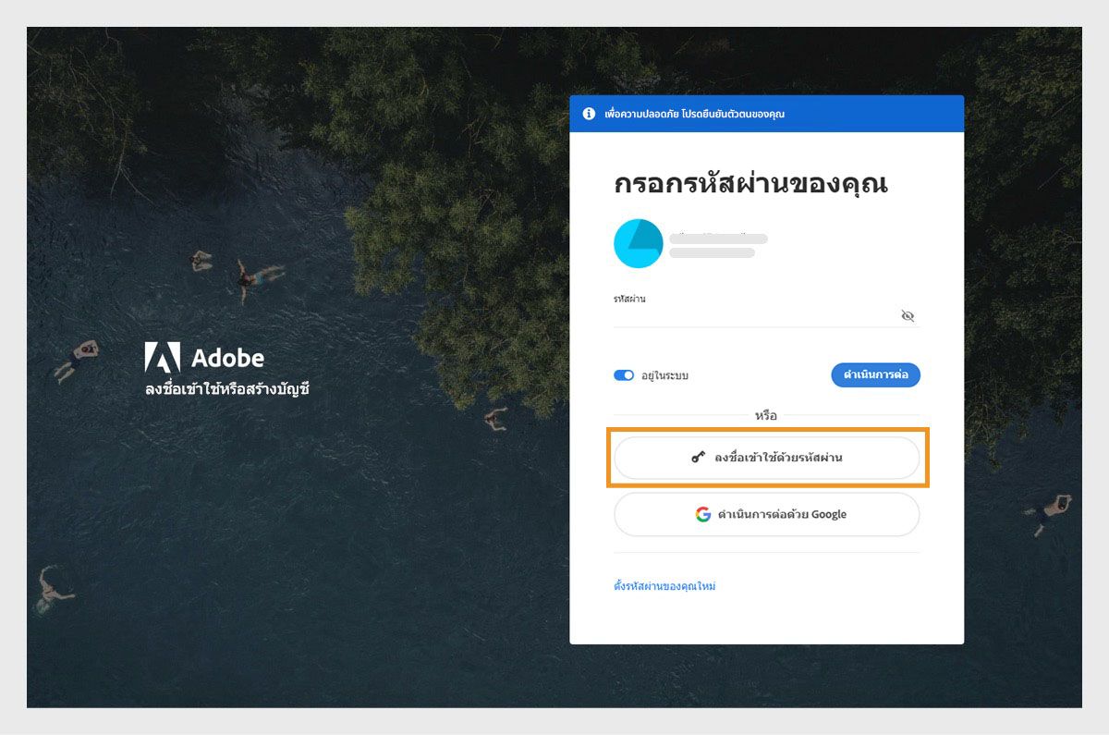Screen dimensions: 1109x735
Task: Click the รหัสผ่าน field label
Action: point(629,299)
